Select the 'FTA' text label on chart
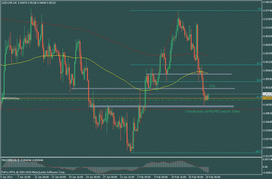 click(212, 86)
